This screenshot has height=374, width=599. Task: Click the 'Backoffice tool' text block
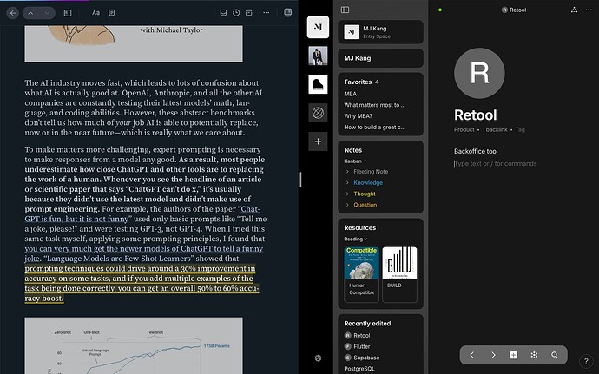point(476,151)
